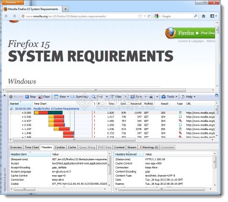Click the Filter funnel button
This screenshot has height=202, width=228.
pos(116,97)
